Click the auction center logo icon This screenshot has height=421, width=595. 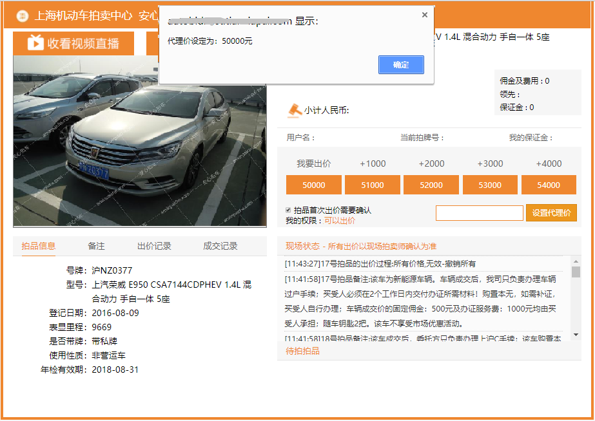(23, 15)
